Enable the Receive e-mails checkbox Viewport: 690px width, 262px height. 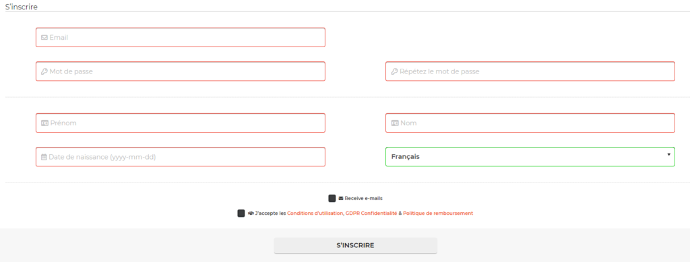[332, 198]
